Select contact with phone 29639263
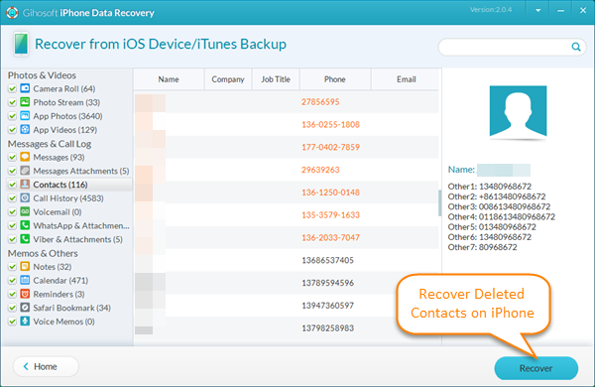Screen dimensions: 595x387 [x=287, y=170]
